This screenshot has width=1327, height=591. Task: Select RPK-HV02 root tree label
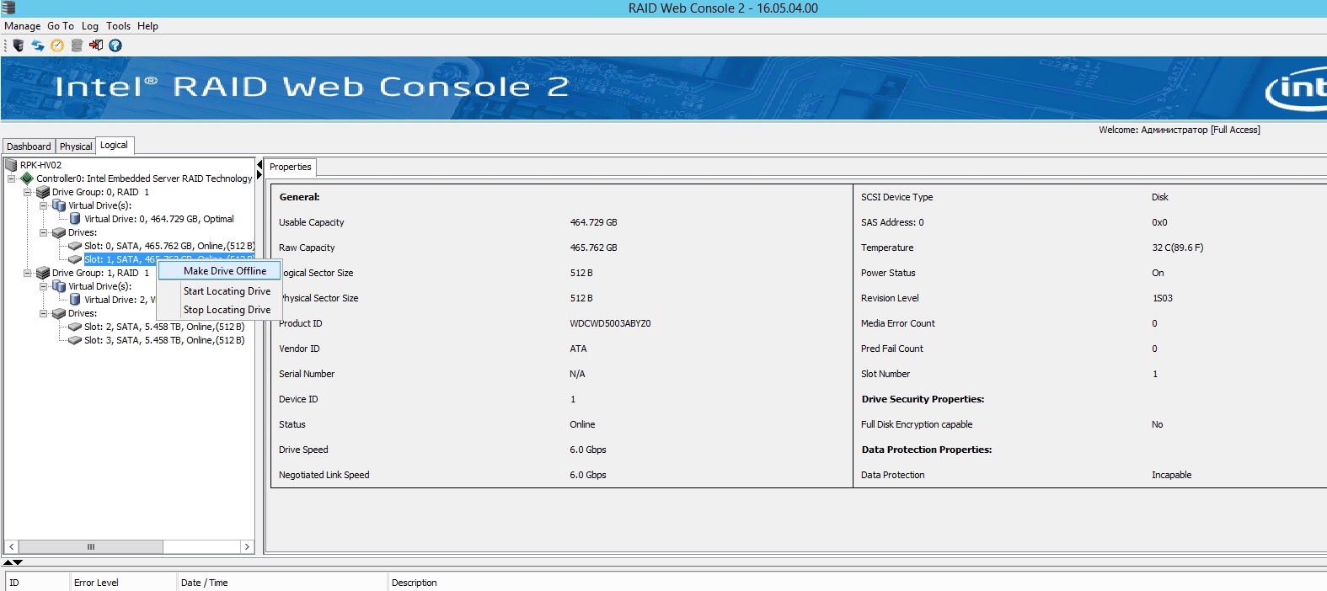40,165
